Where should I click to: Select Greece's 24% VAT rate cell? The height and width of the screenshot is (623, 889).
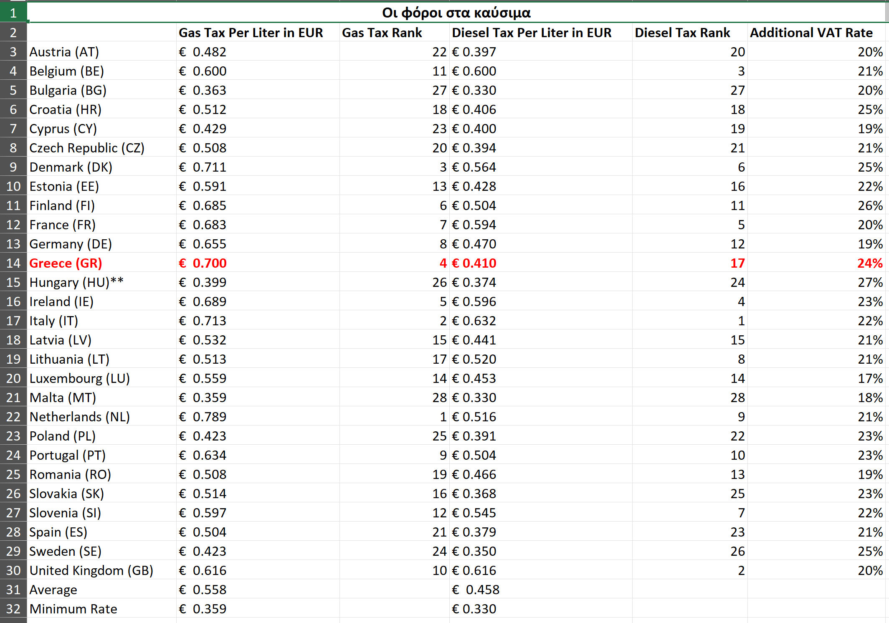point(816,263)
